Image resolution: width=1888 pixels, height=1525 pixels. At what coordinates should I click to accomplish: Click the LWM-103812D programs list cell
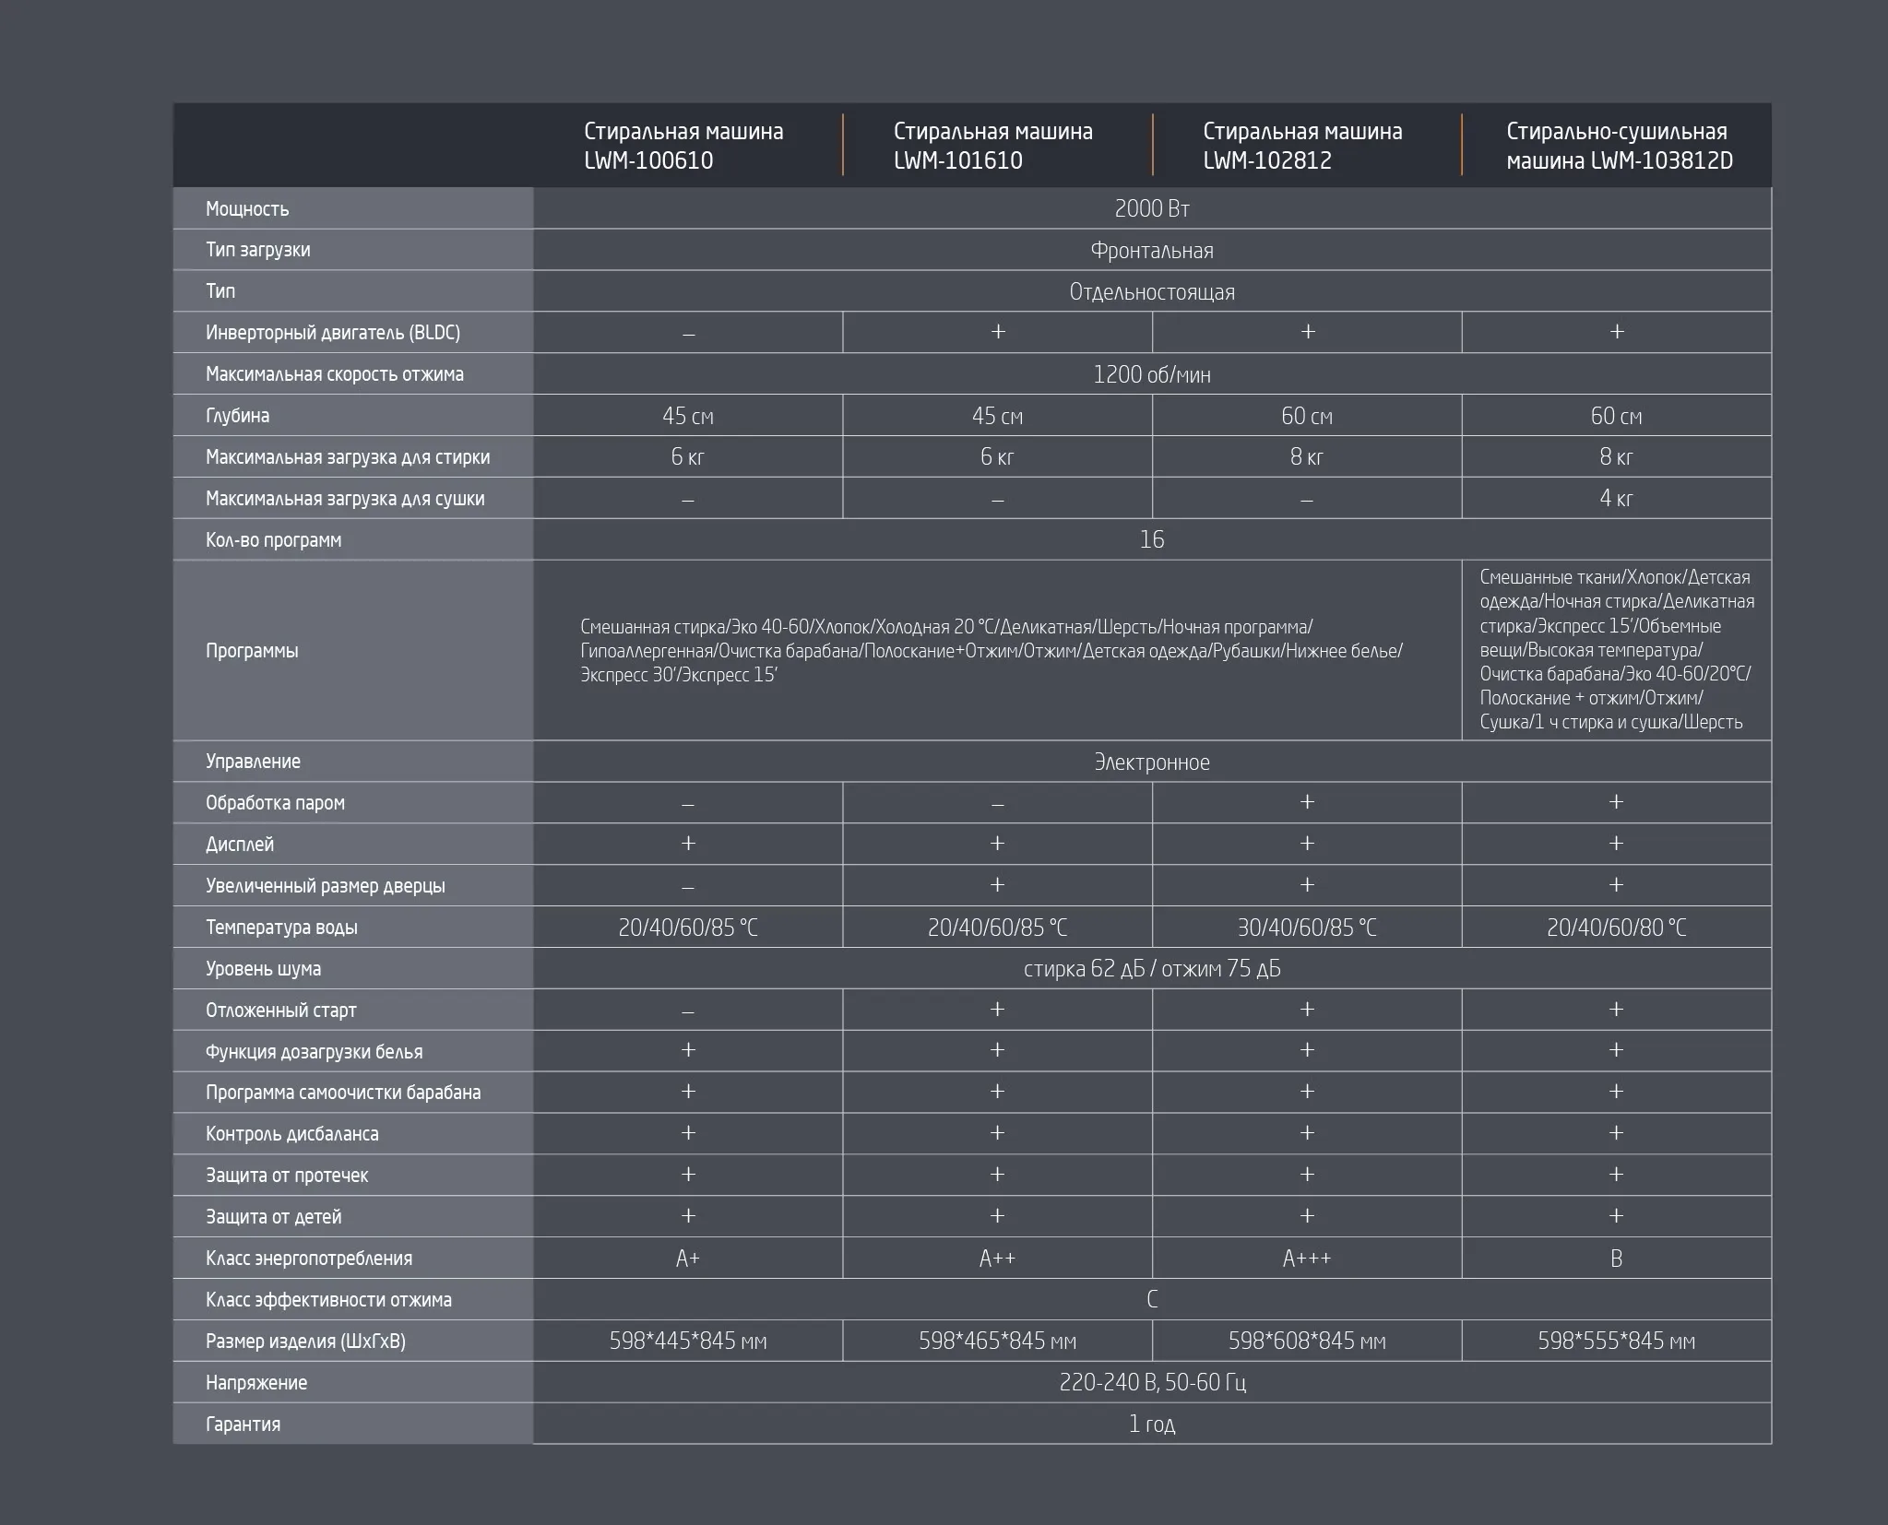coord(1616,650)
